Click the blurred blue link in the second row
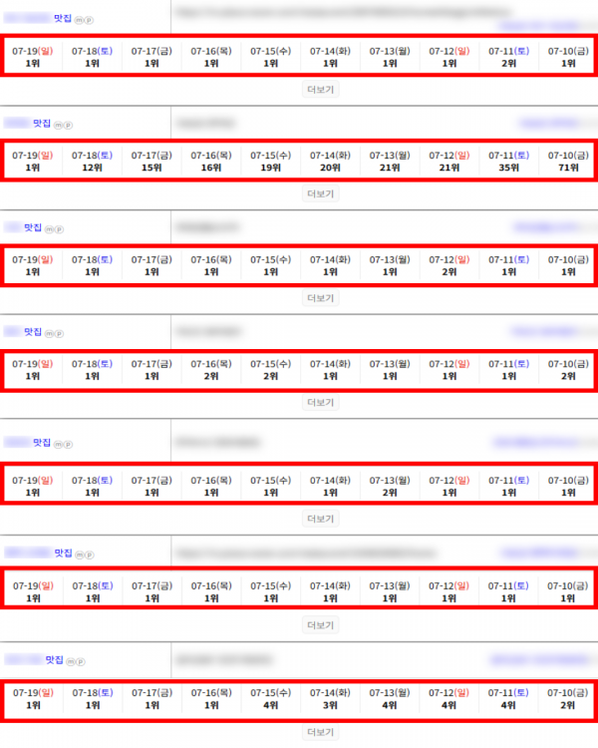Screen dimensions: 598x748 tap(549, 123)
